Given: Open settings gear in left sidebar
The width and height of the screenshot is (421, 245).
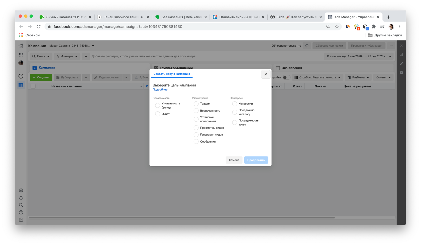Looking at the screenshot, I should (21, 190).
